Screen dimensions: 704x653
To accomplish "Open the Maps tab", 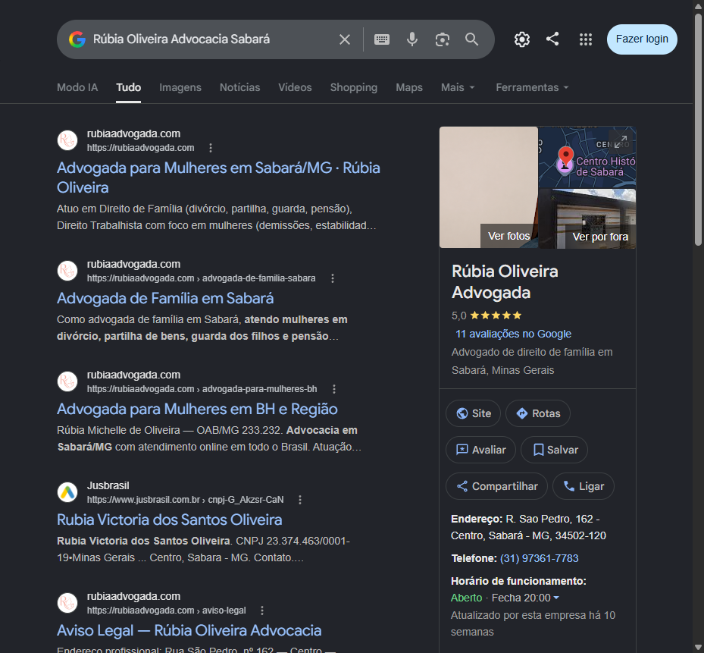I will [x=409, y=87].
